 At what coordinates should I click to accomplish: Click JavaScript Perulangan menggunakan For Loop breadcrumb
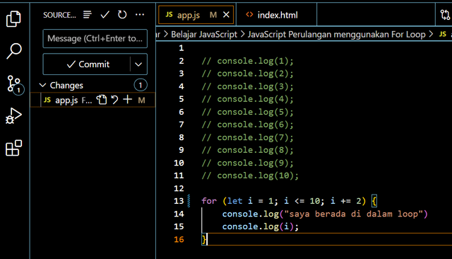pos(337,35)
